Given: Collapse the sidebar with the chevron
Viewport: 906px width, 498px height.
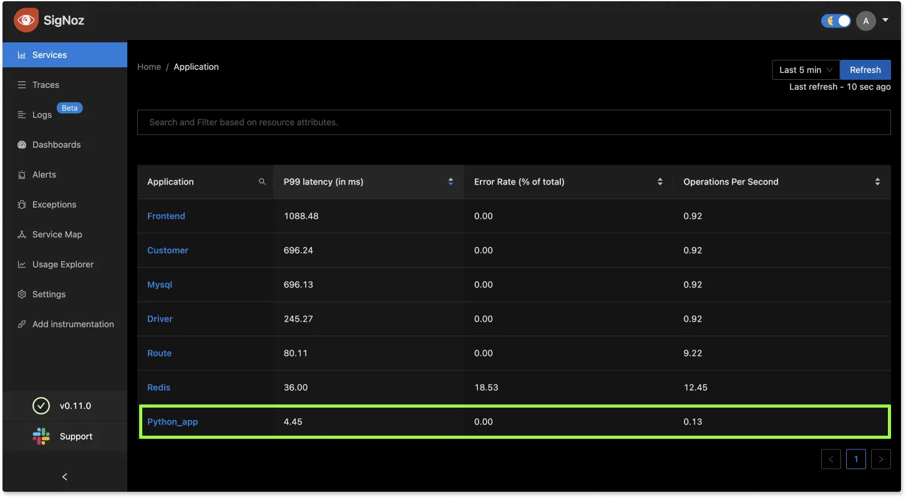Looking at the screenshot, I should [65, 477].
